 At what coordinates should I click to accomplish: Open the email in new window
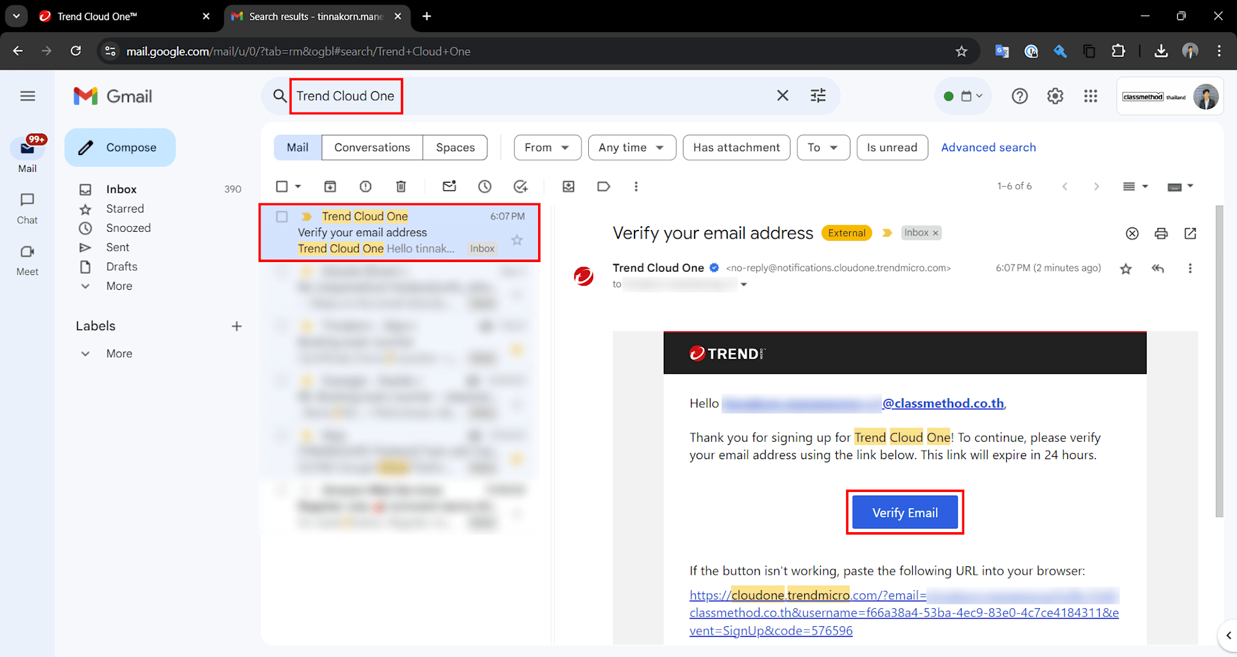click(1190, 233)
